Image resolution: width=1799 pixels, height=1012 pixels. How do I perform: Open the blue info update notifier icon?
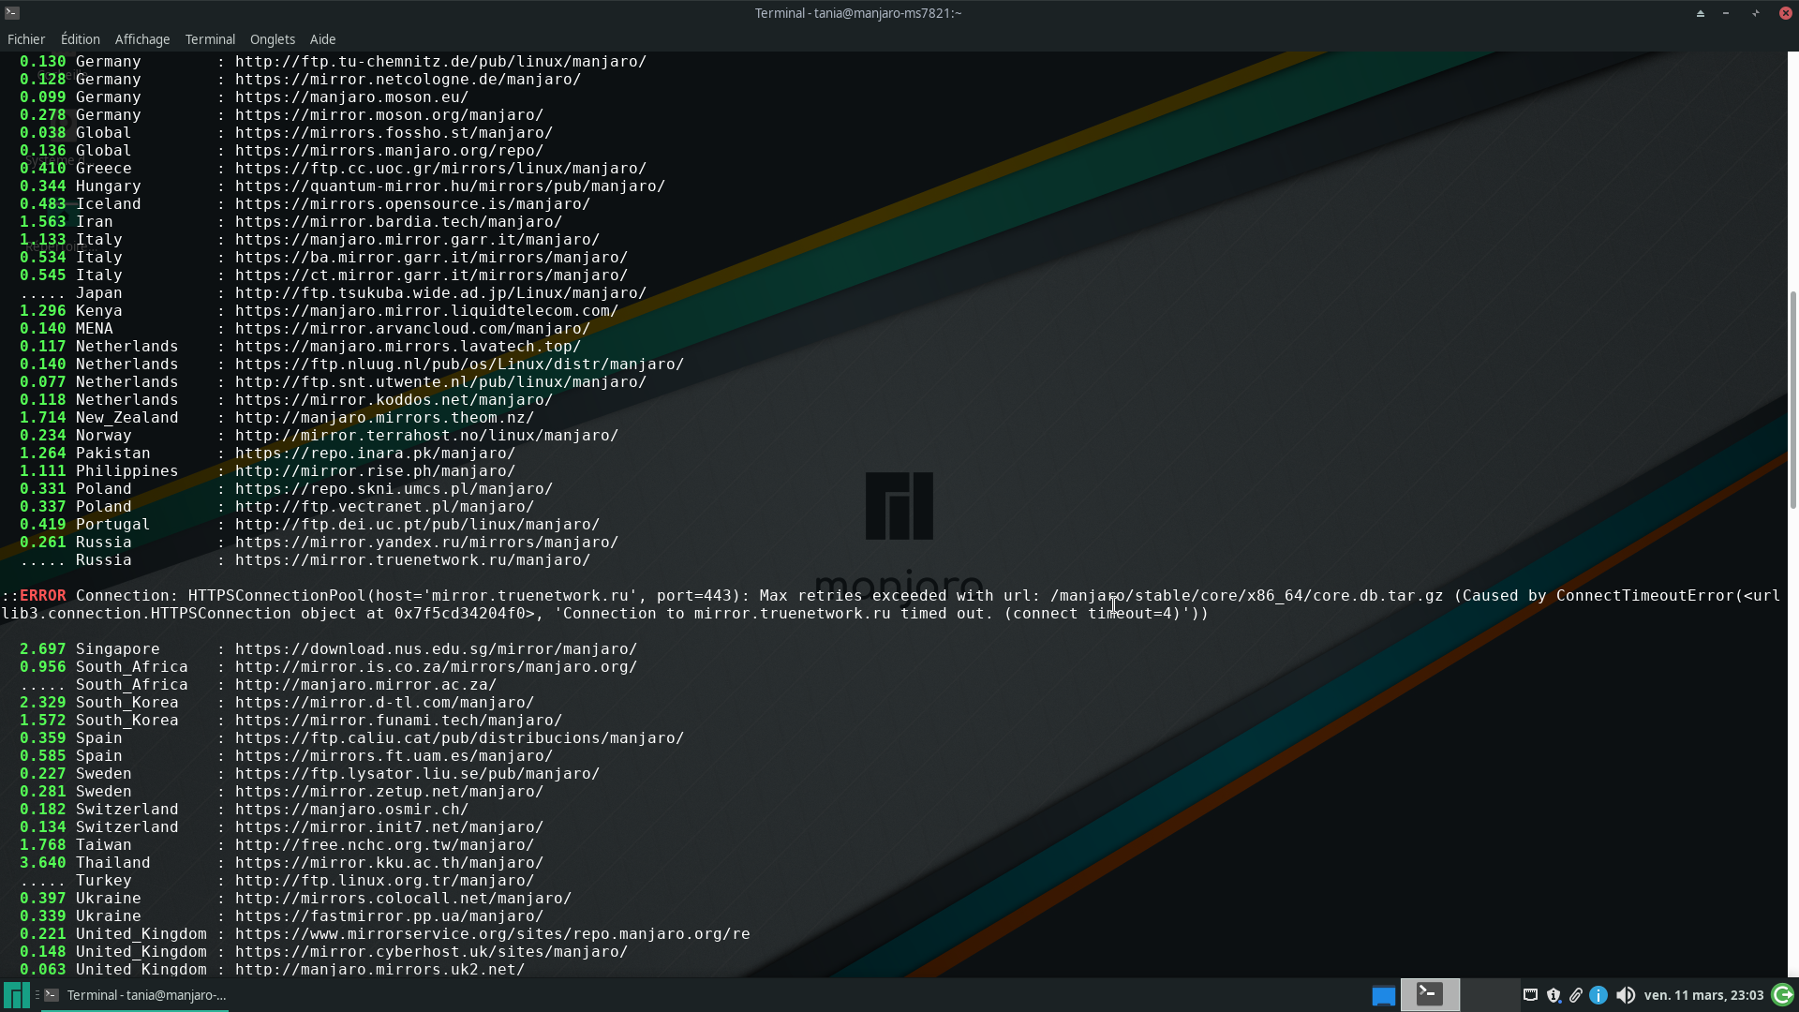click(x=1598, y=995)
